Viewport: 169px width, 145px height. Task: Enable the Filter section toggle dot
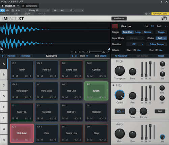[x=113, y=85]
